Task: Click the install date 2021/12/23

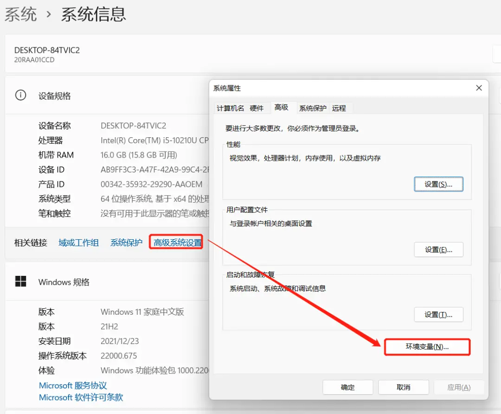Action: (x=120, y=341)
